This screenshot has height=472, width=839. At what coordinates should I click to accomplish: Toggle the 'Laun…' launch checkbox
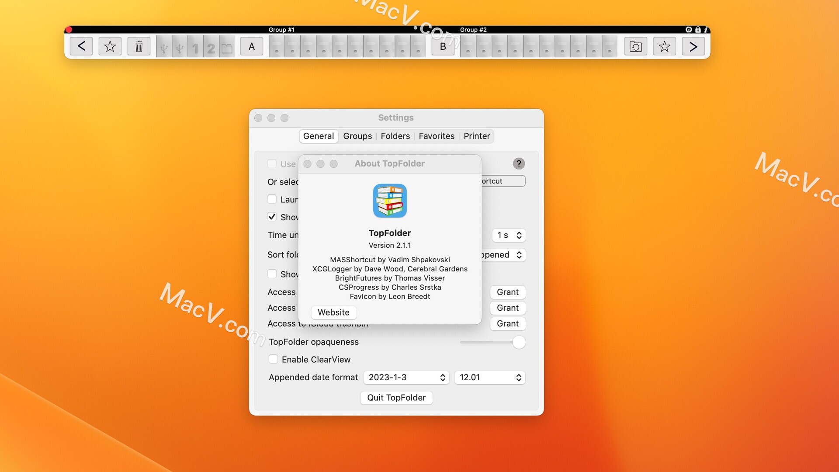pos(272,199)
